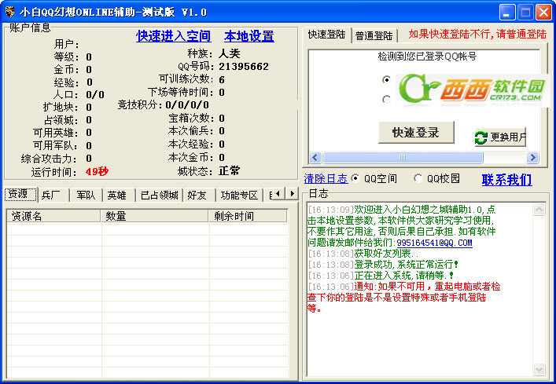Click the 更换用户 button
556x384 pixels.
coord(500,137)
